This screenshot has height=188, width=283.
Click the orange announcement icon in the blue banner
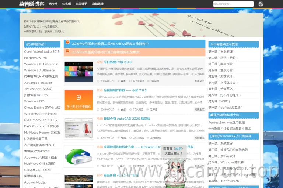pos(68,42)
